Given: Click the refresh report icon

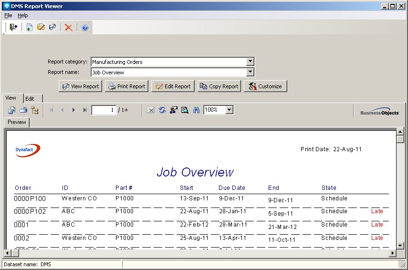Looking at the screenshot, I should coord(162,110).
